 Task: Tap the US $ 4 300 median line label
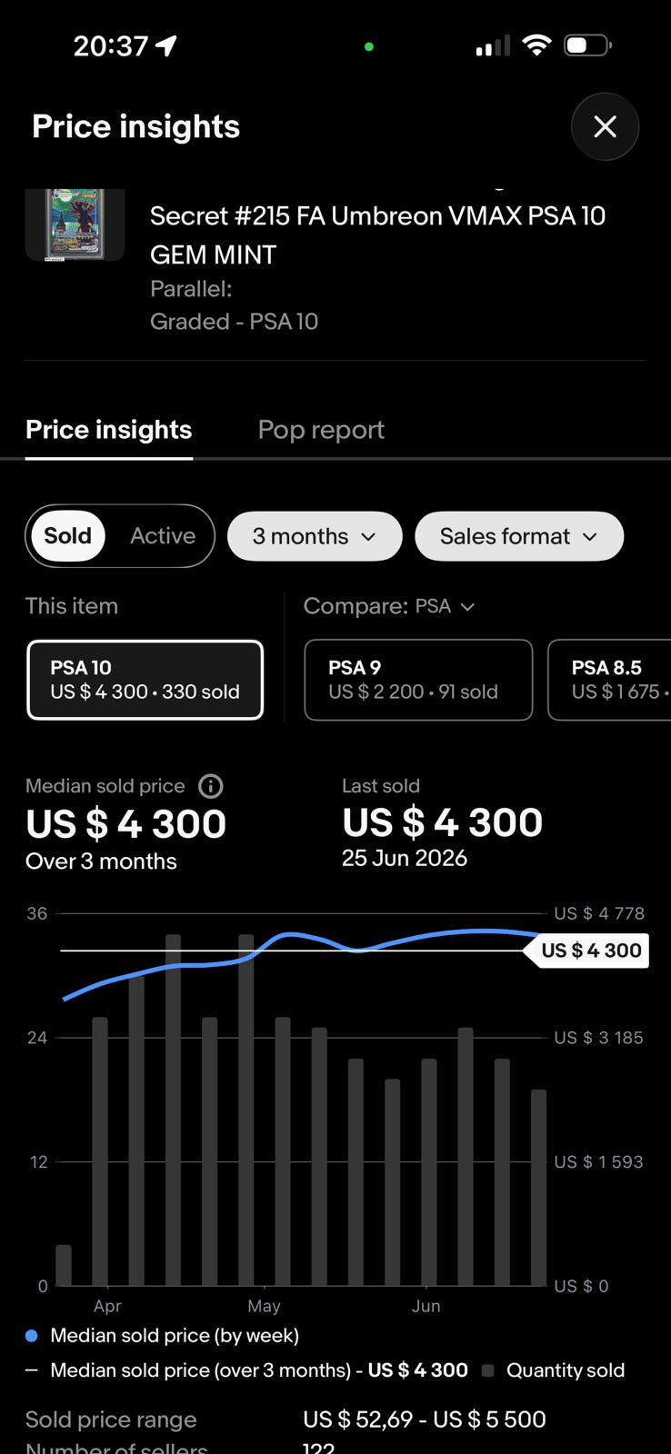click(586, 951)
